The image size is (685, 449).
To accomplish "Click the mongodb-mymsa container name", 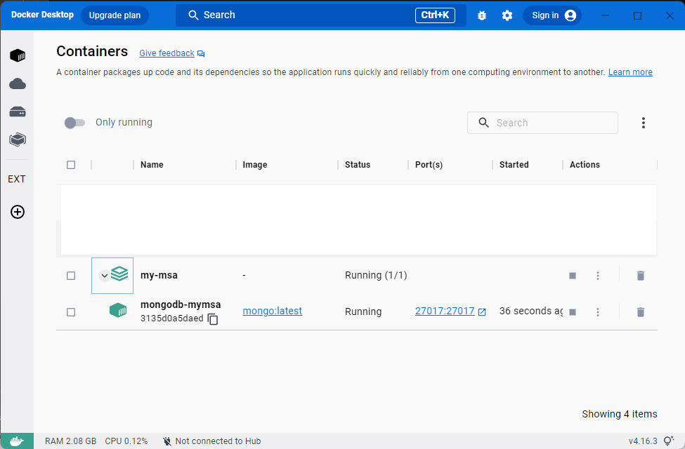I will (181, 304).
